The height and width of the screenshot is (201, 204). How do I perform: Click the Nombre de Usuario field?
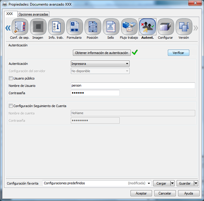[x=133, y=86]
